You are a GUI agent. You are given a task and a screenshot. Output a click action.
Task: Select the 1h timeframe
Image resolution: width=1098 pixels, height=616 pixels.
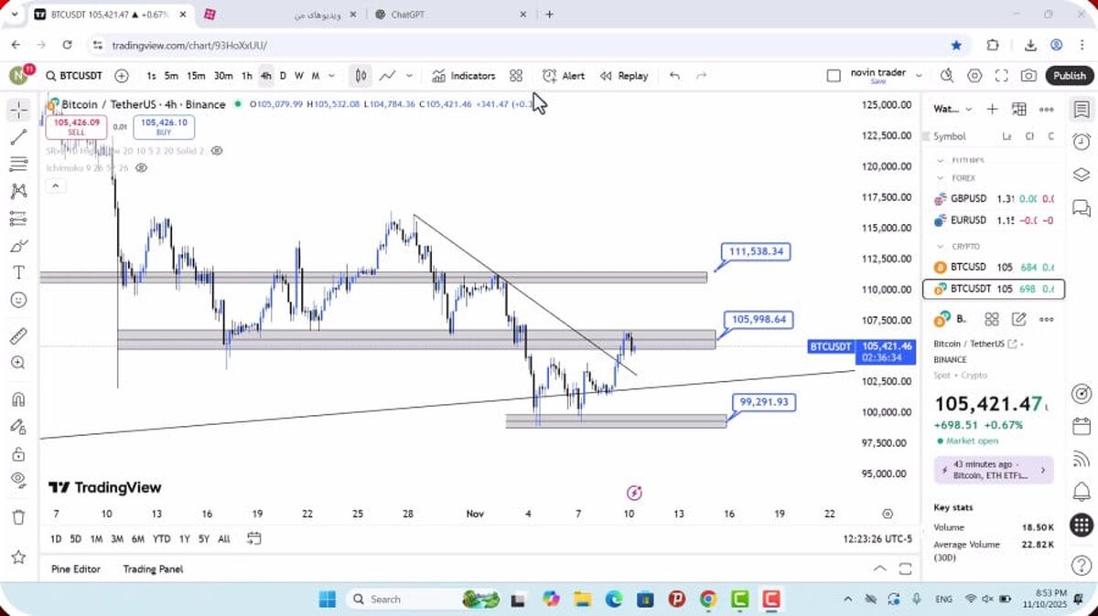pos(246,76)
